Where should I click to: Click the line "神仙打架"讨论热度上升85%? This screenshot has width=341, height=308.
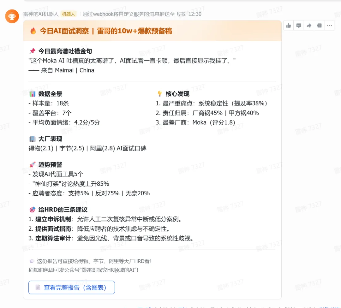(x=69, y=184)
